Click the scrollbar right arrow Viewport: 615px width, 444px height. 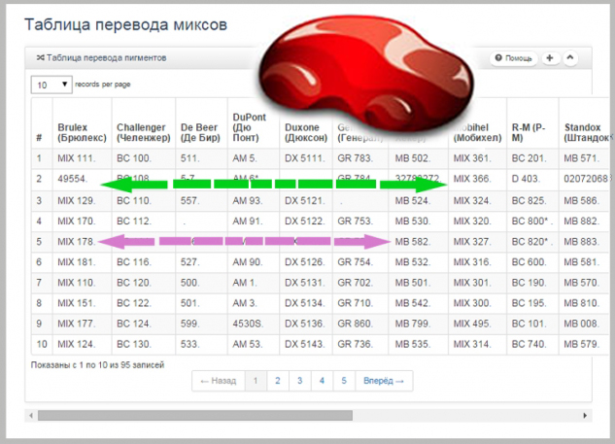click(585, 416)
